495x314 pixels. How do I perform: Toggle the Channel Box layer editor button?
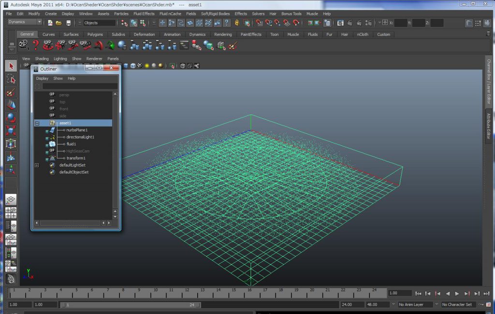[487, 23]
